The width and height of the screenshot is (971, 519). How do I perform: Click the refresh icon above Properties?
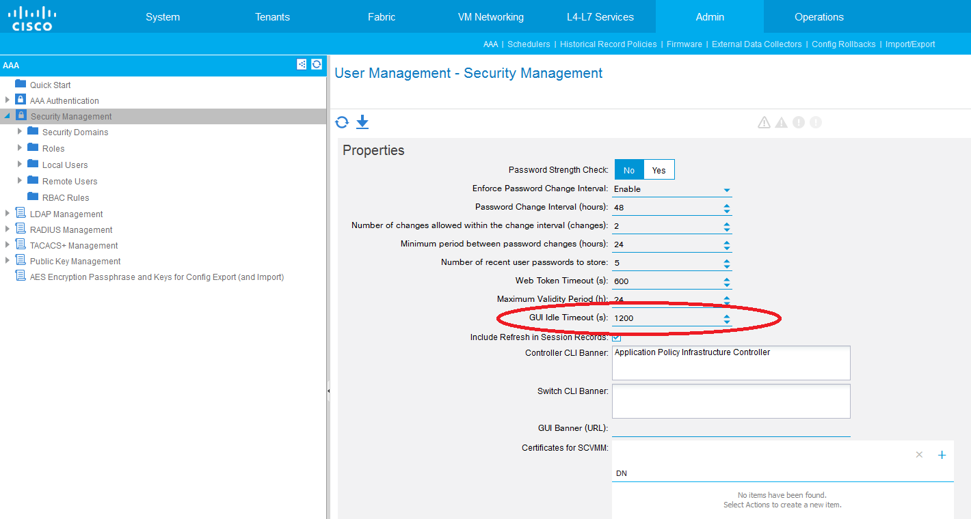(342, 122)
